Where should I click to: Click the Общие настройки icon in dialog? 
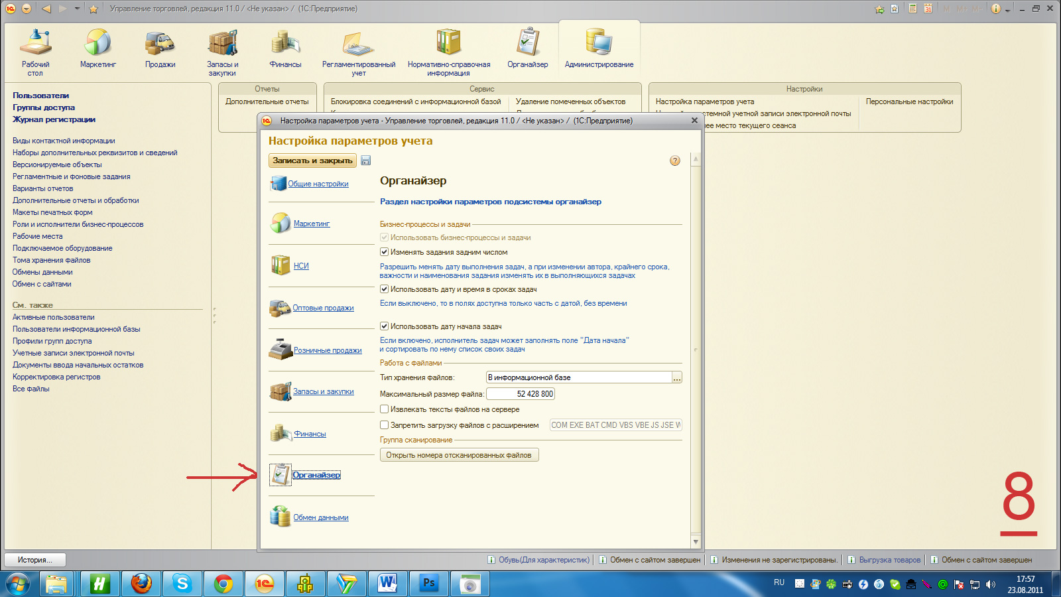[278, 183]
